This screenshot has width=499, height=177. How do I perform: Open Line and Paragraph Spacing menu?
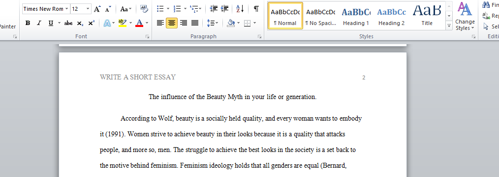pyautogui.click(x=212, y=23)
